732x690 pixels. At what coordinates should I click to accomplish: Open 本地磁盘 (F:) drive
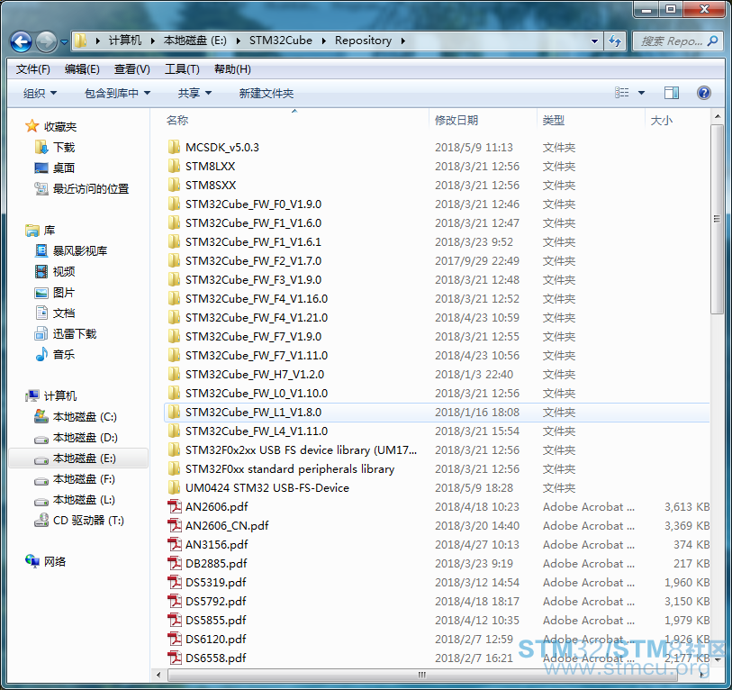(x=84, y=479)
